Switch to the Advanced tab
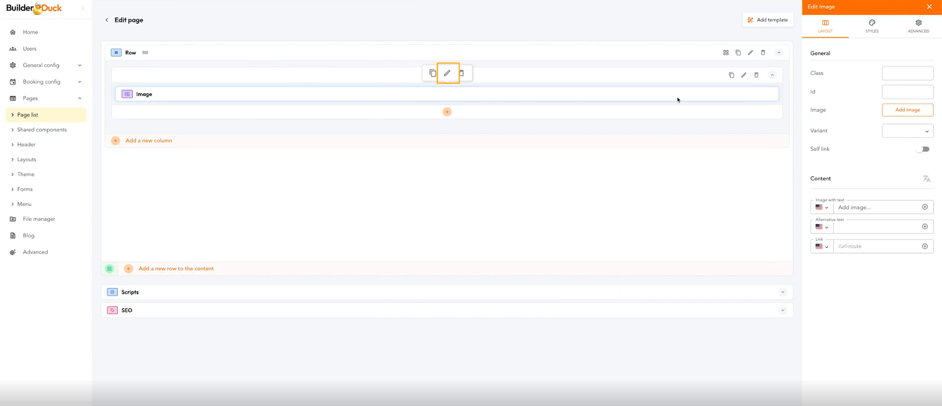Image resolution: width=942 pixels, height=406 pixels. 918,26
